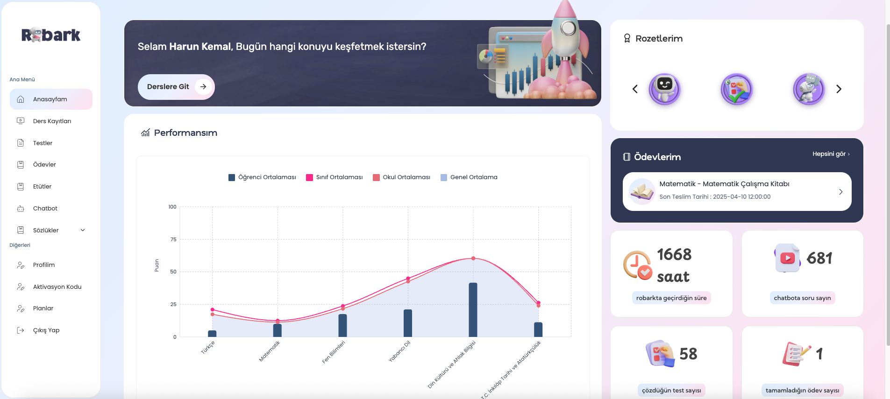Click the Anasayfam home icon
This screenshot has height=399, width=890.
pyautogui.click(x=21, y=99)
